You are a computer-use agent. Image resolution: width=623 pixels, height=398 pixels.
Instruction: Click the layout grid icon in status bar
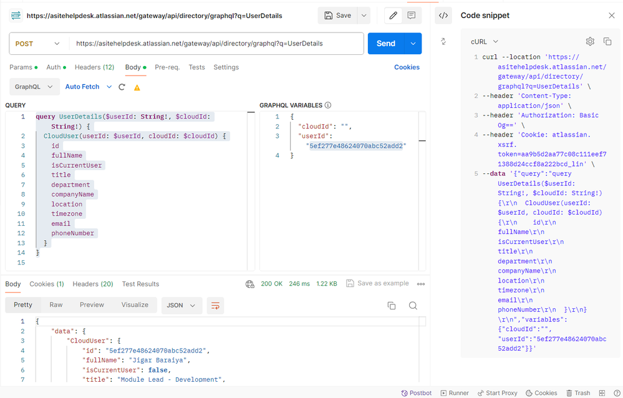[602, 393]
